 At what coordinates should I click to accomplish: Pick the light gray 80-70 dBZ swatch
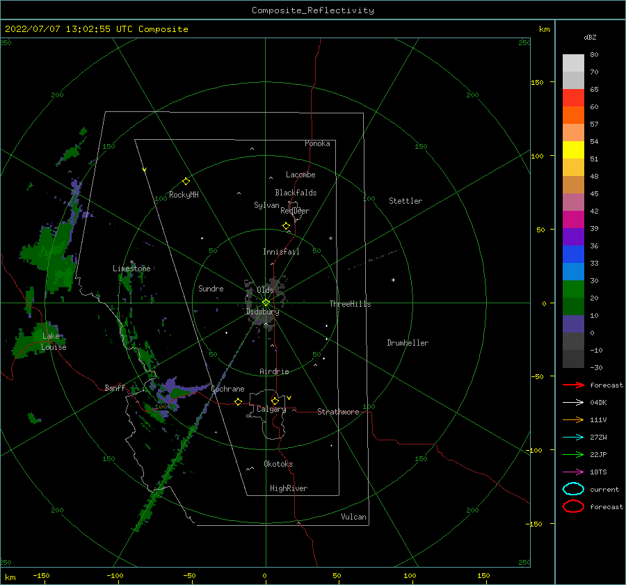[573, 63]
